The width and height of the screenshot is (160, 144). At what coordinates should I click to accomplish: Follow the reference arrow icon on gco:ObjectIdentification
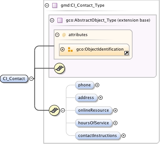[x=126, y=53]
